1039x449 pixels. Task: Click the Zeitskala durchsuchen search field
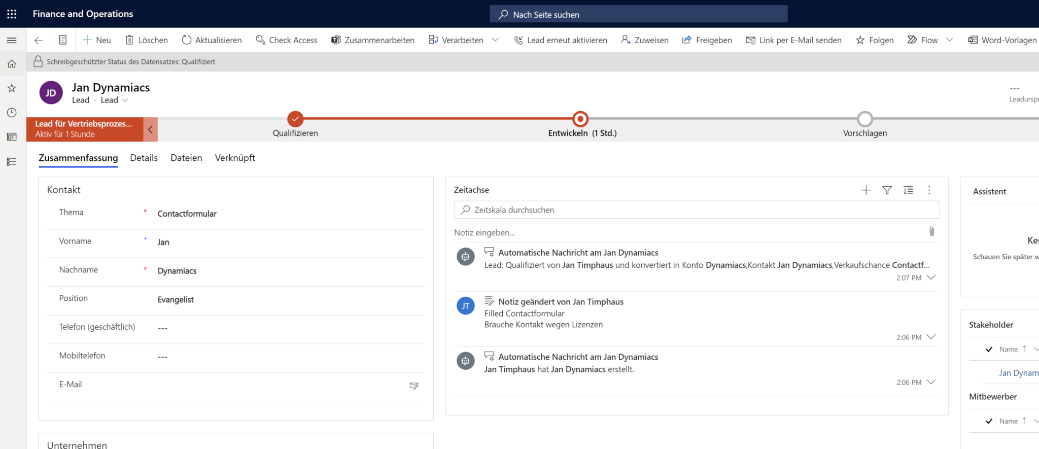point(700,210)
